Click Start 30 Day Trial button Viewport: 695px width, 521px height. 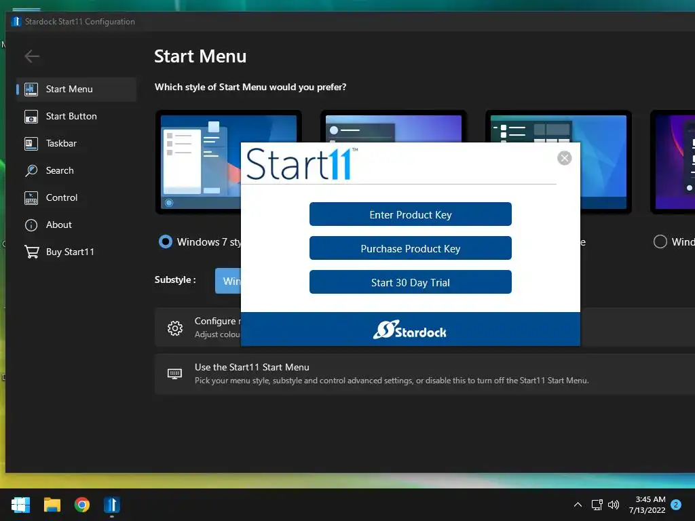tap(411, 282)
